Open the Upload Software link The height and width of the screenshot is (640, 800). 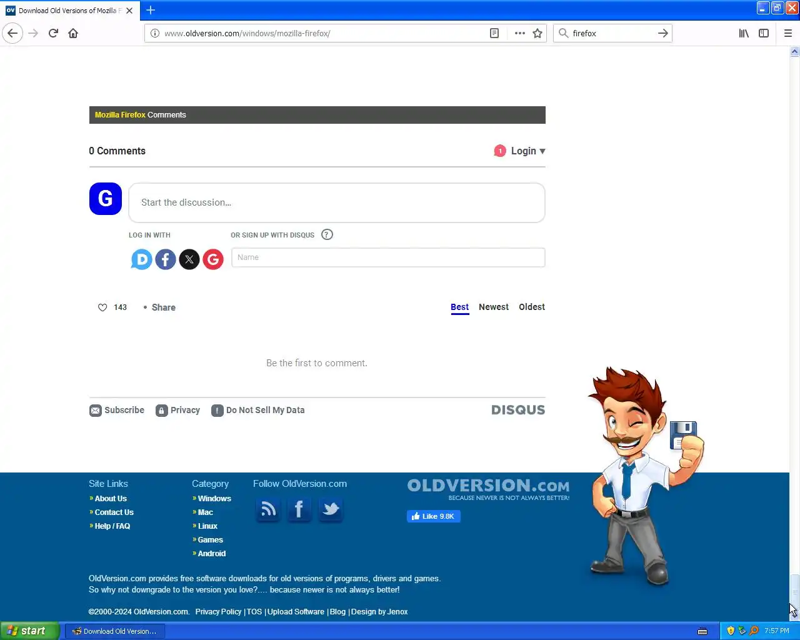296,612
